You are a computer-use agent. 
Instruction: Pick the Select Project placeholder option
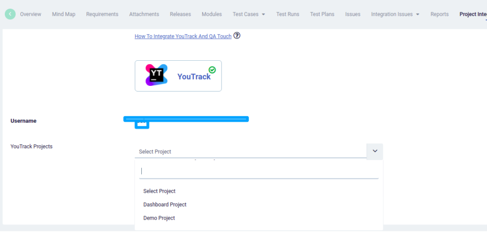[x=159, y=191]
